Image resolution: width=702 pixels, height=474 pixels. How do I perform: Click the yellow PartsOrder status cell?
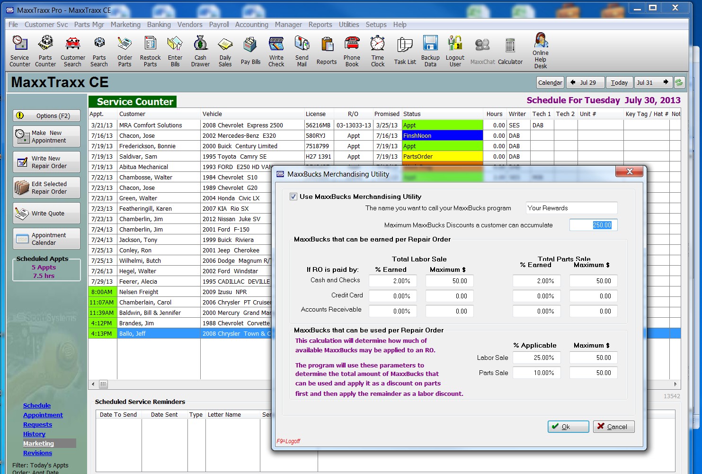pyautogui.click(x=443, y=157)
